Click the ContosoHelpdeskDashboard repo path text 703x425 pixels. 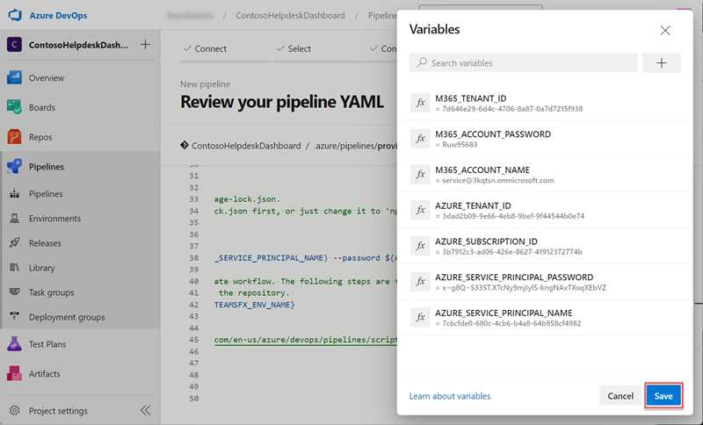pyautogui.click(x=246, y=146)
